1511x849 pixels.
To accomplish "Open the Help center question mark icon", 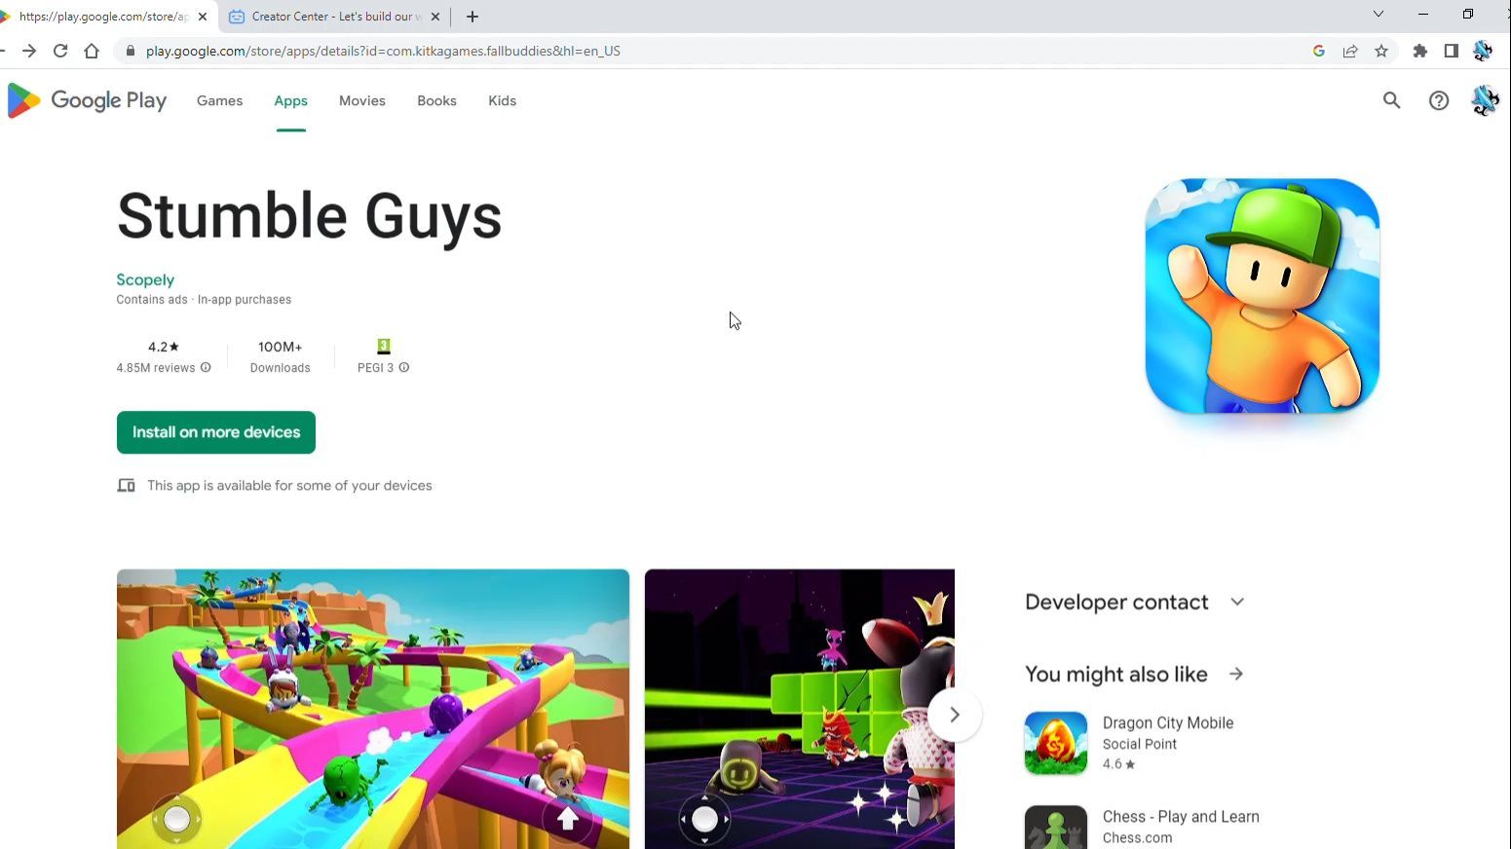I will pos(1438,100).
